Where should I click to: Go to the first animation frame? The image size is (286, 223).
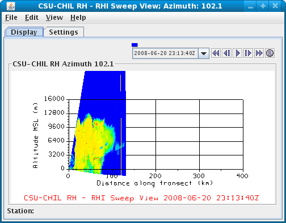point(216,53)
